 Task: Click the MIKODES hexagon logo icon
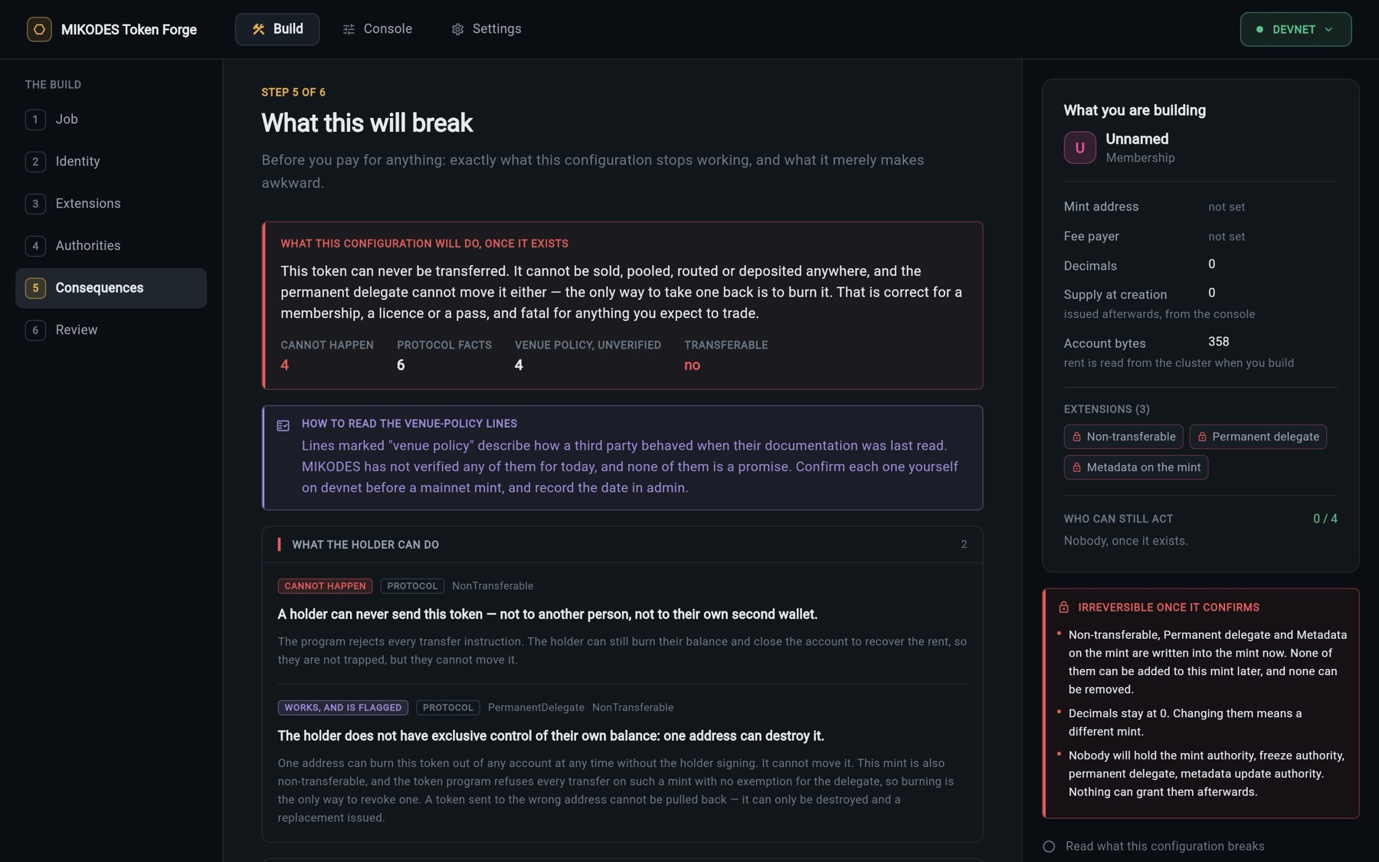[x=39, y=29]
